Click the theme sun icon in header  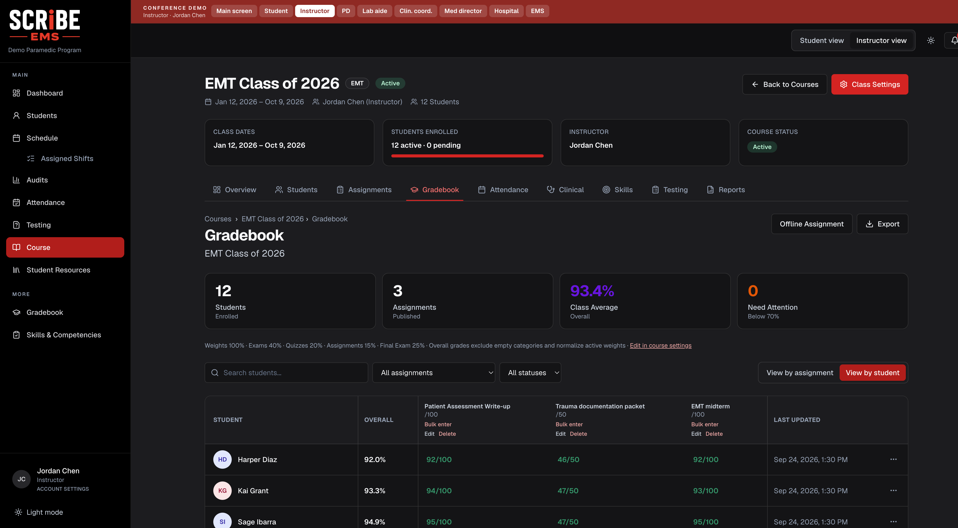pos(930,40)
